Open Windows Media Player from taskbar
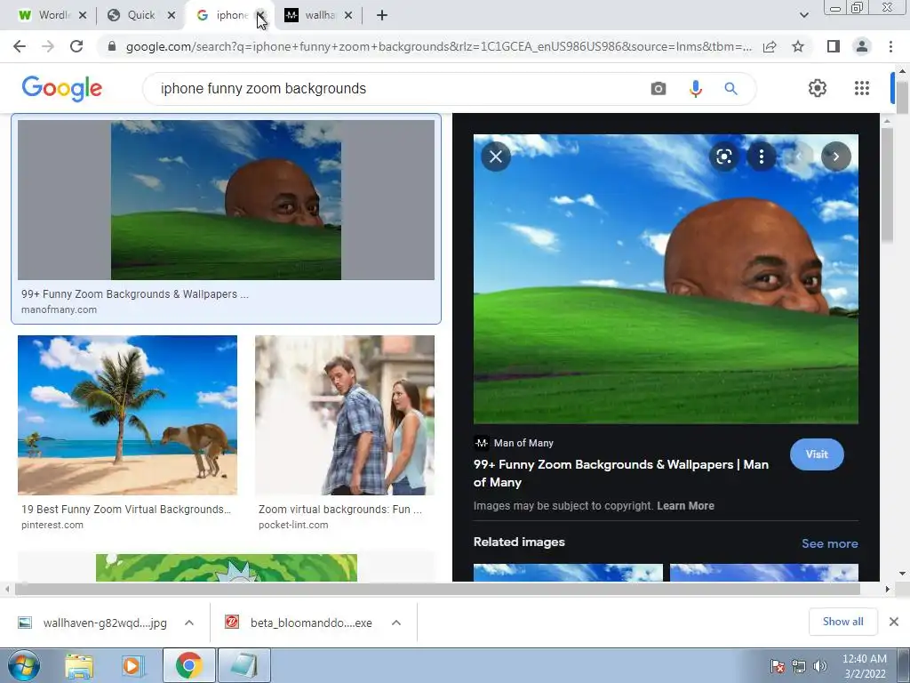This screenshot has height=683, width=910. (132, 665)
